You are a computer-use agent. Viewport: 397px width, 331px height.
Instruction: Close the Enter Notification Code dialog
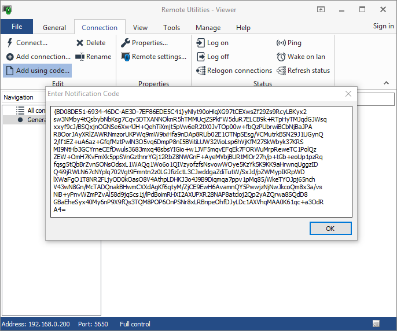click(348, 94)
